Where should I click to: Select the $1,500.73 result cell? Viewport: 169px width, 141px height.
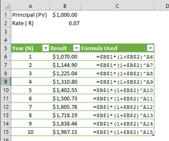pos(65,98)
